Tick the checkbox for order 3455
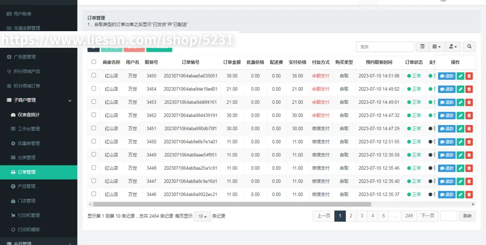This screenshot has width=486, height=245. pyautogui.click(x=94, y=75)
